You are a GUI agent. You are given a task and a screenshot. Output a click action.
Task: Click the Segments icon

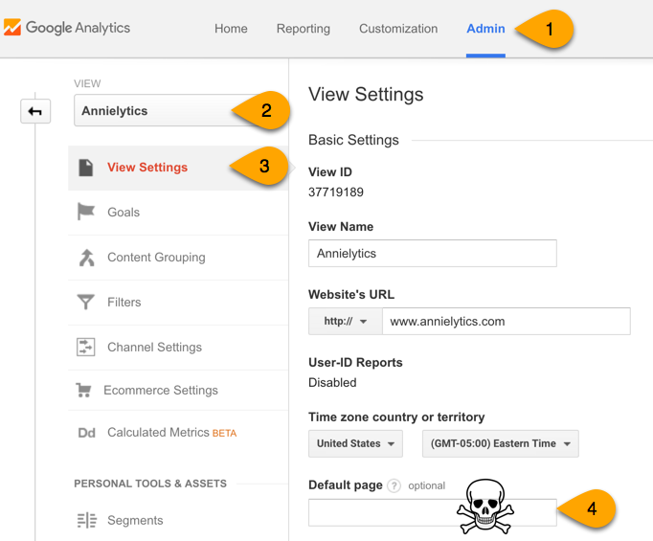click(86, 520)
